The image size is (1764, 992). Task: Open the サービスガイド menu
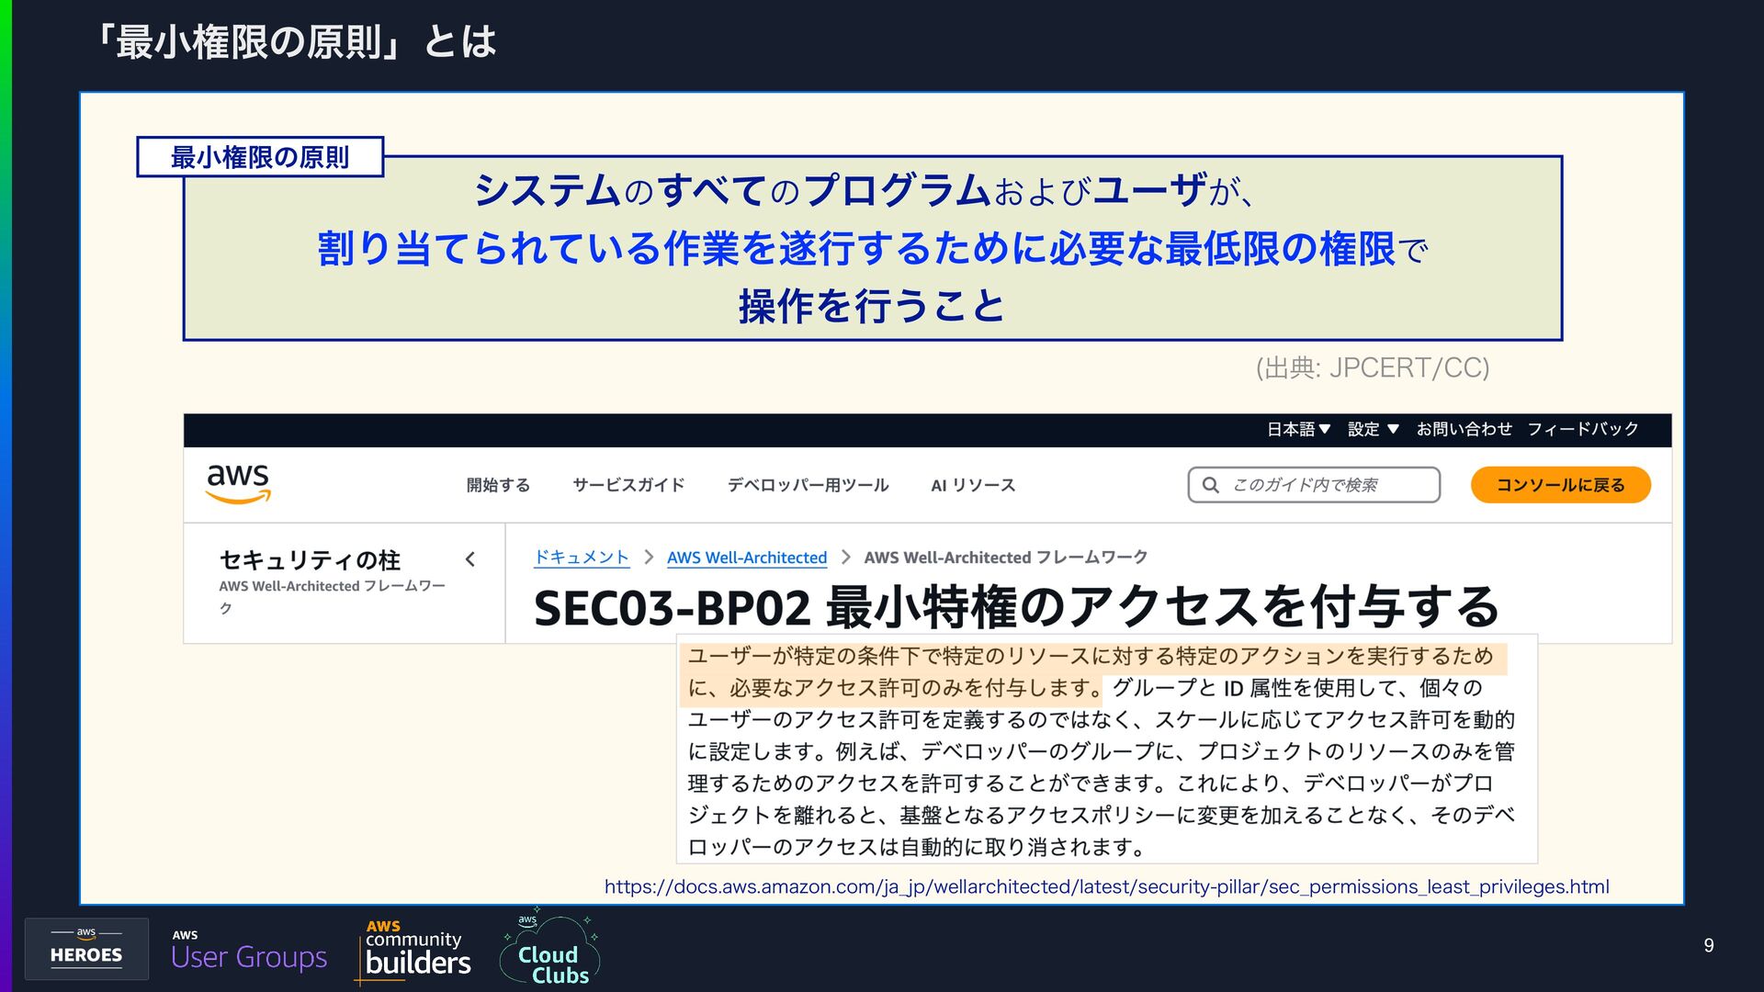pos(628,485)
